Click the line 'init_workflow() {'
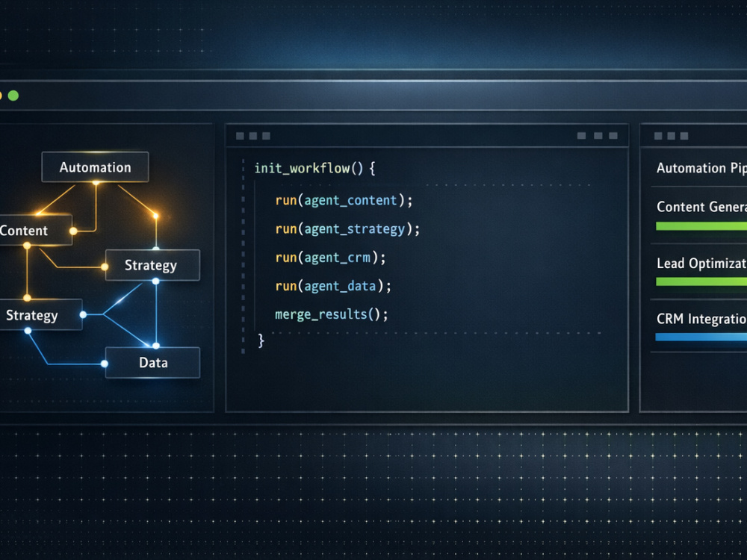The height and width of the screenshot is (560, 747). 314,168
